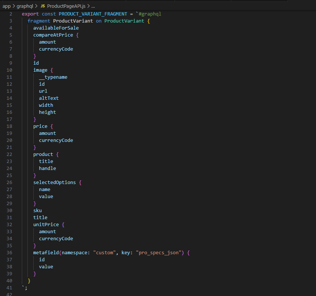Click the 'on' keyword on line 3

99,21
